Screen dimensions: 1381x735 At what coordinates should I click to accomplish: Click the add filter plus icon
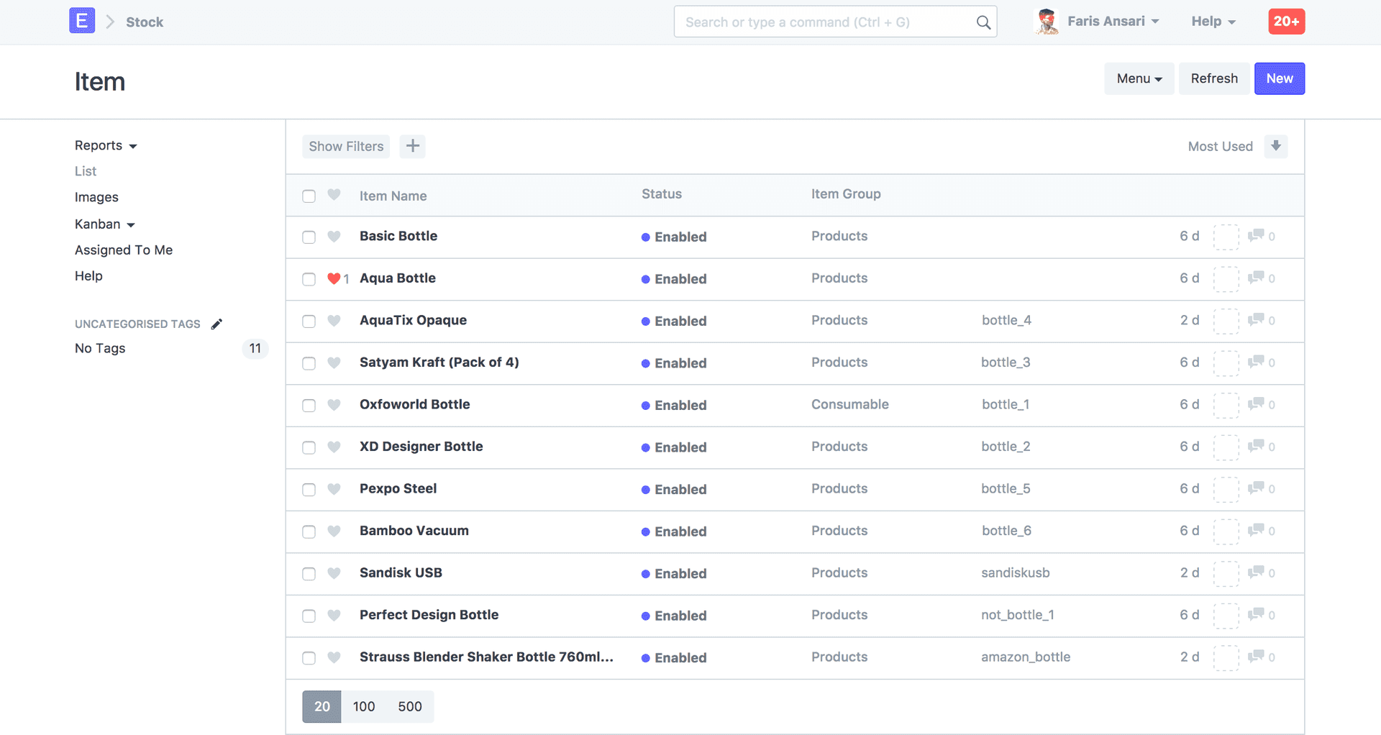(x=412, y=146)
